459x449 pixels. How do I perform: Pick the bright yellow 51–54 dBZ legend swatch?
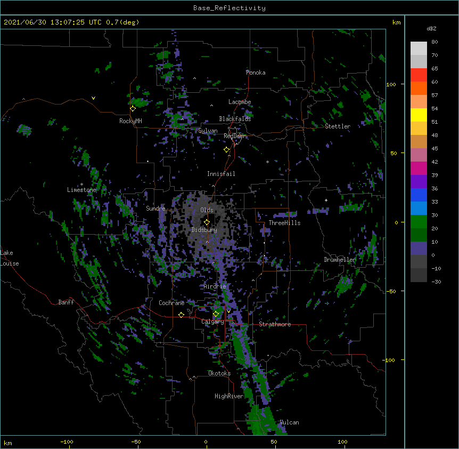coord(419,115)
